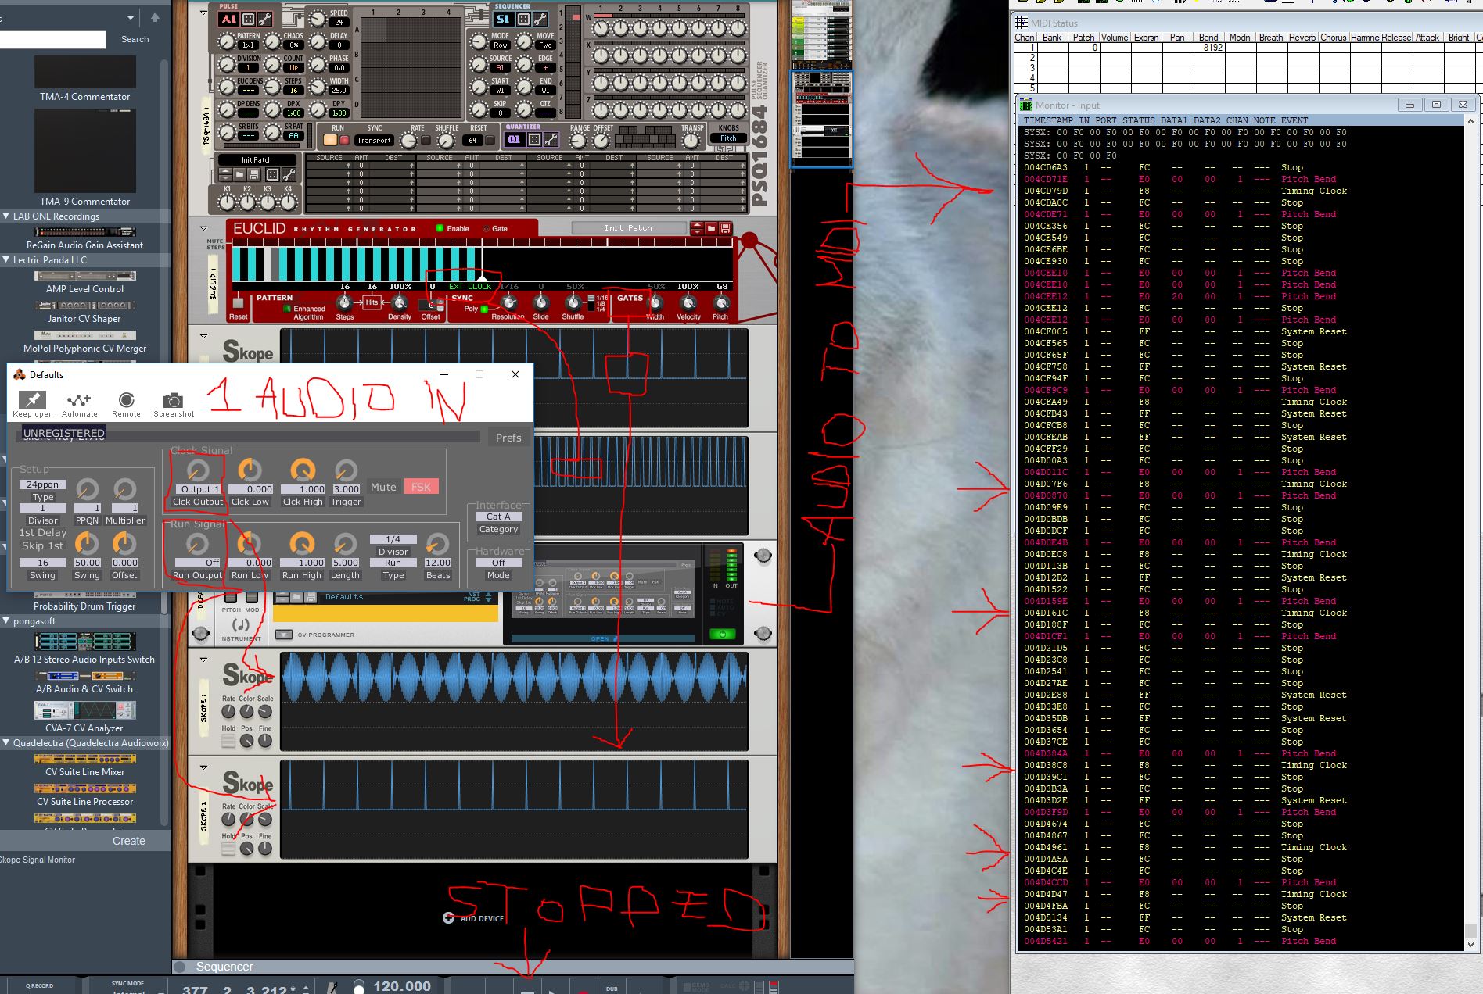This screenshot has width=1483, height=994.
Task: Click the browser Search button
Action: tap(135, 39)
